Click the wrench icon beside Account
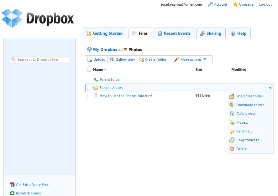This screenshot has width=278, height=196. pyautogui.click(x=210, y=4)
